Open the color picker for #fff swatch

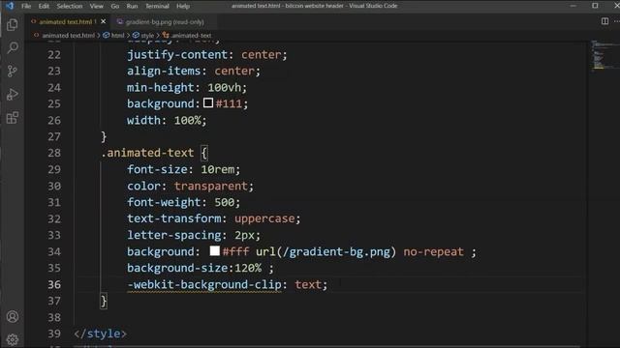(215, 251)
